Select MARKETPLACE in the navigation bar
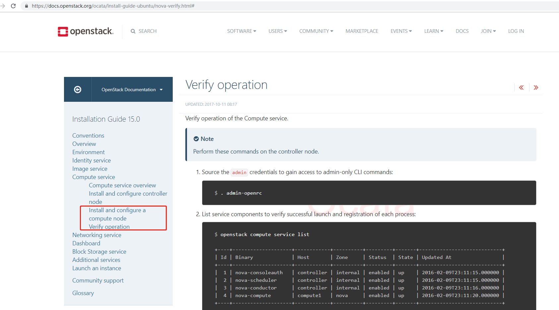Image resolution: width=559 pixels, height=310 pixels. (x=362, y=31)
